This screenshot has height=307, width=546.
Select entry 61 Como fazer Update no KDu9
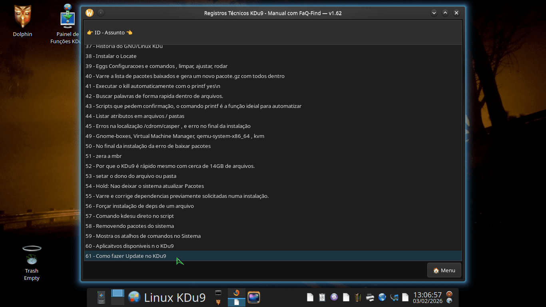pos(126,256)
